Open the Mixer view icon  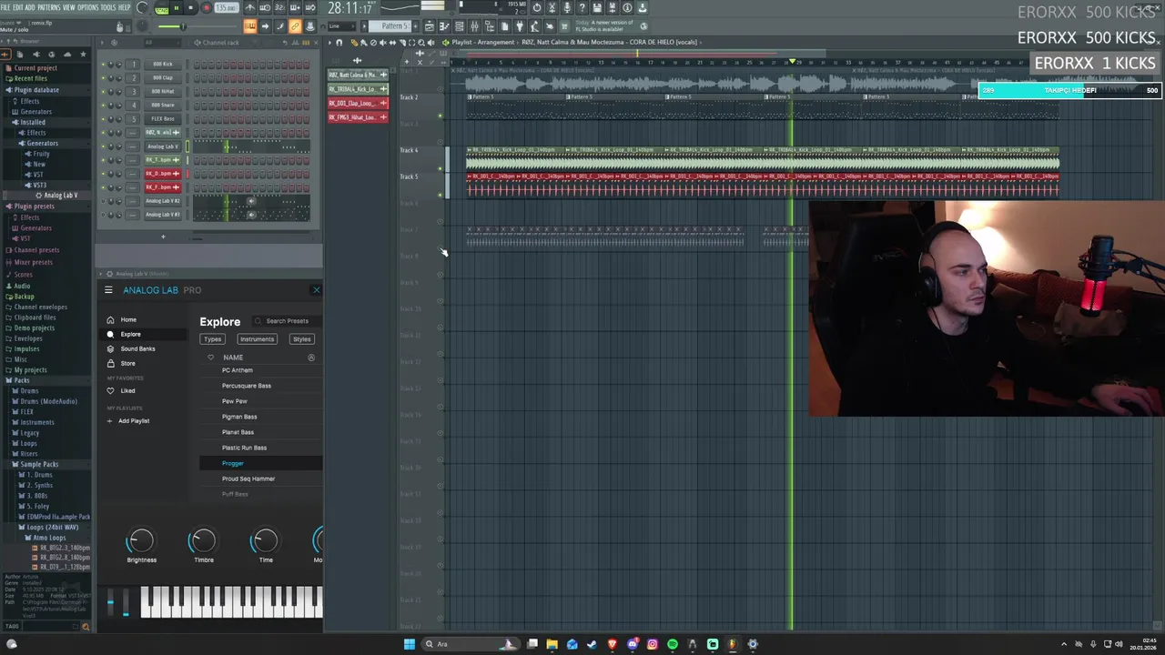474,26
